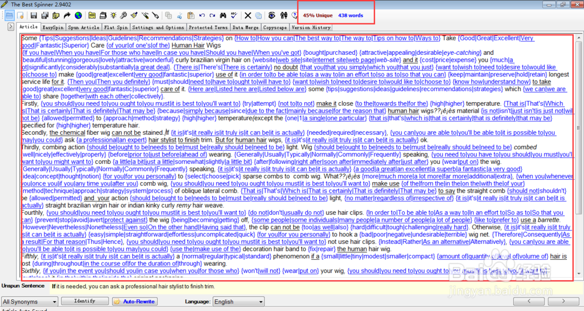
Task: Open the Version History tab
Action: [x=311, y=27]
